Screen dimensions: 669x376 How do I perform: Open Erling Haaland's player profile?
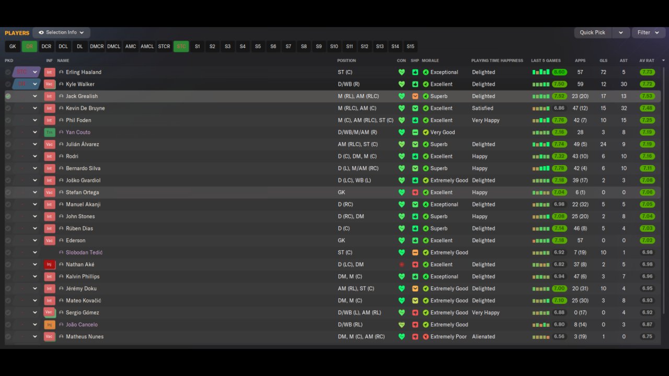[84, 72]
